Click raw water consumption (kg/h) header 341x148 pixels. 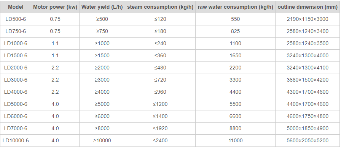point(235,7)
